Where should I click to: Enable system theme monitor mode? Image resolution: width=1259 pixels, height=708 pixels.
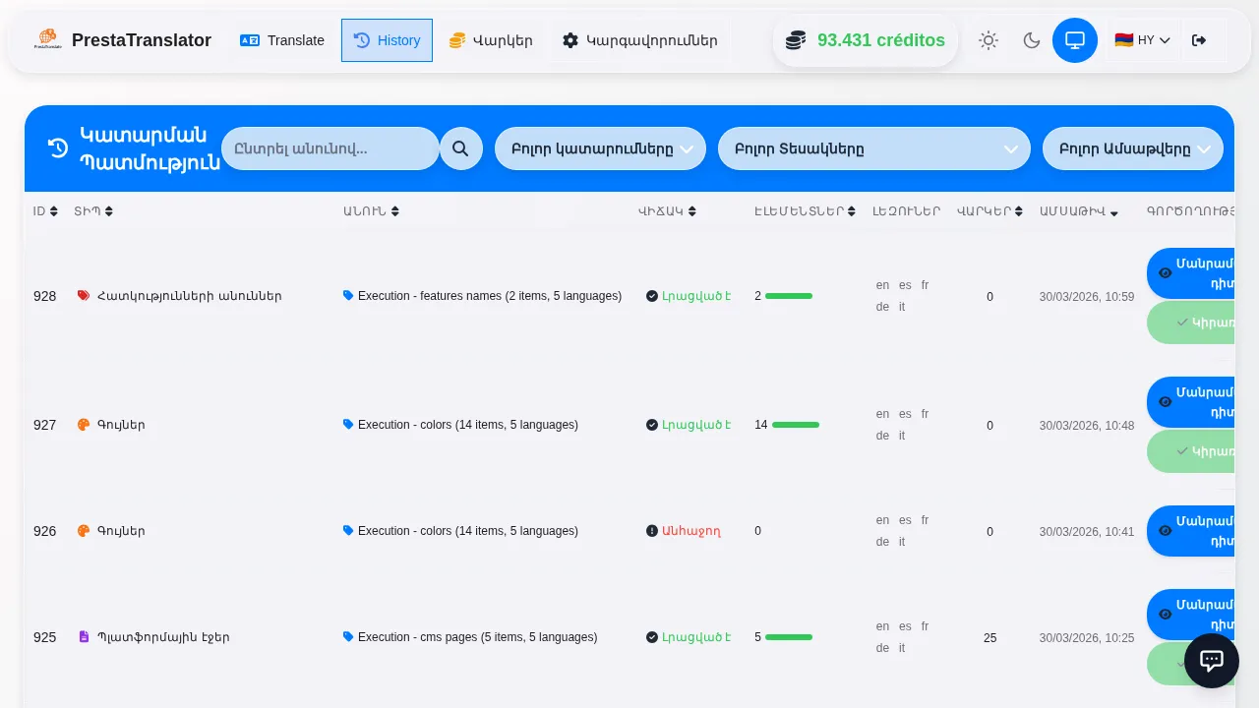point(1075,40)
